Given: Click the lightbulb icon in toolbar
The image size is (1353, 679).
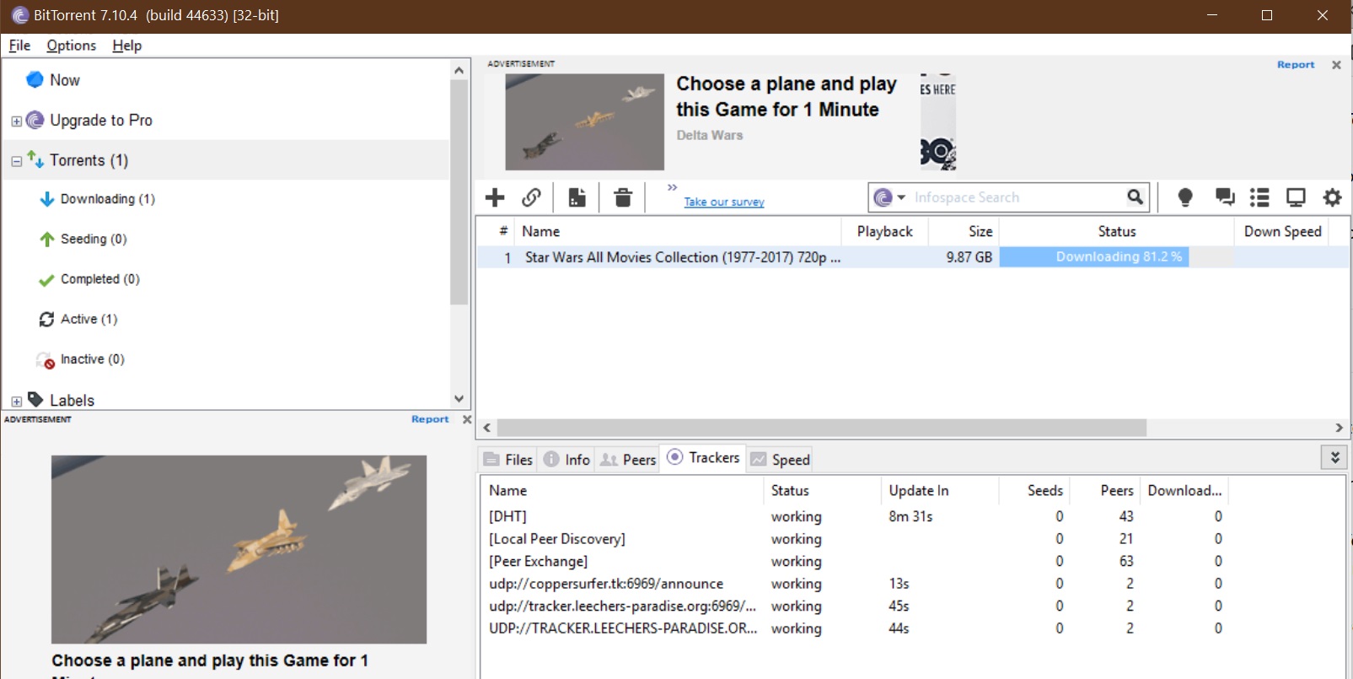Looking at the screenshot, I should (1184, 197).
